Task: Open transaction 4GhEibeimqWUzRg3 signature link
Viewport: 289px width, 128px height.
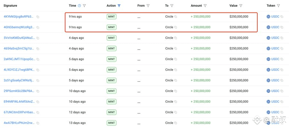Action: [19, 27]
